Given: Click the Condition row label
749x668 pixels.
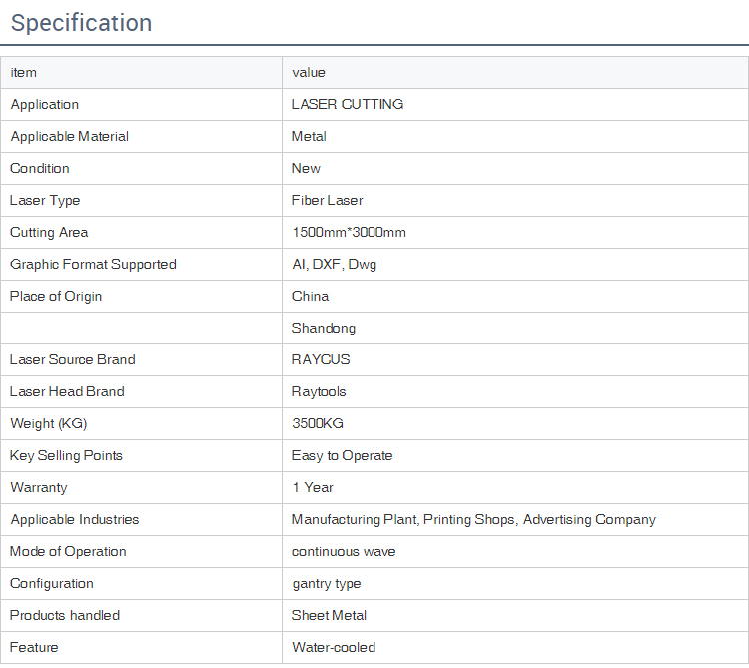Looking at the screenshot, I should point(40,169).
